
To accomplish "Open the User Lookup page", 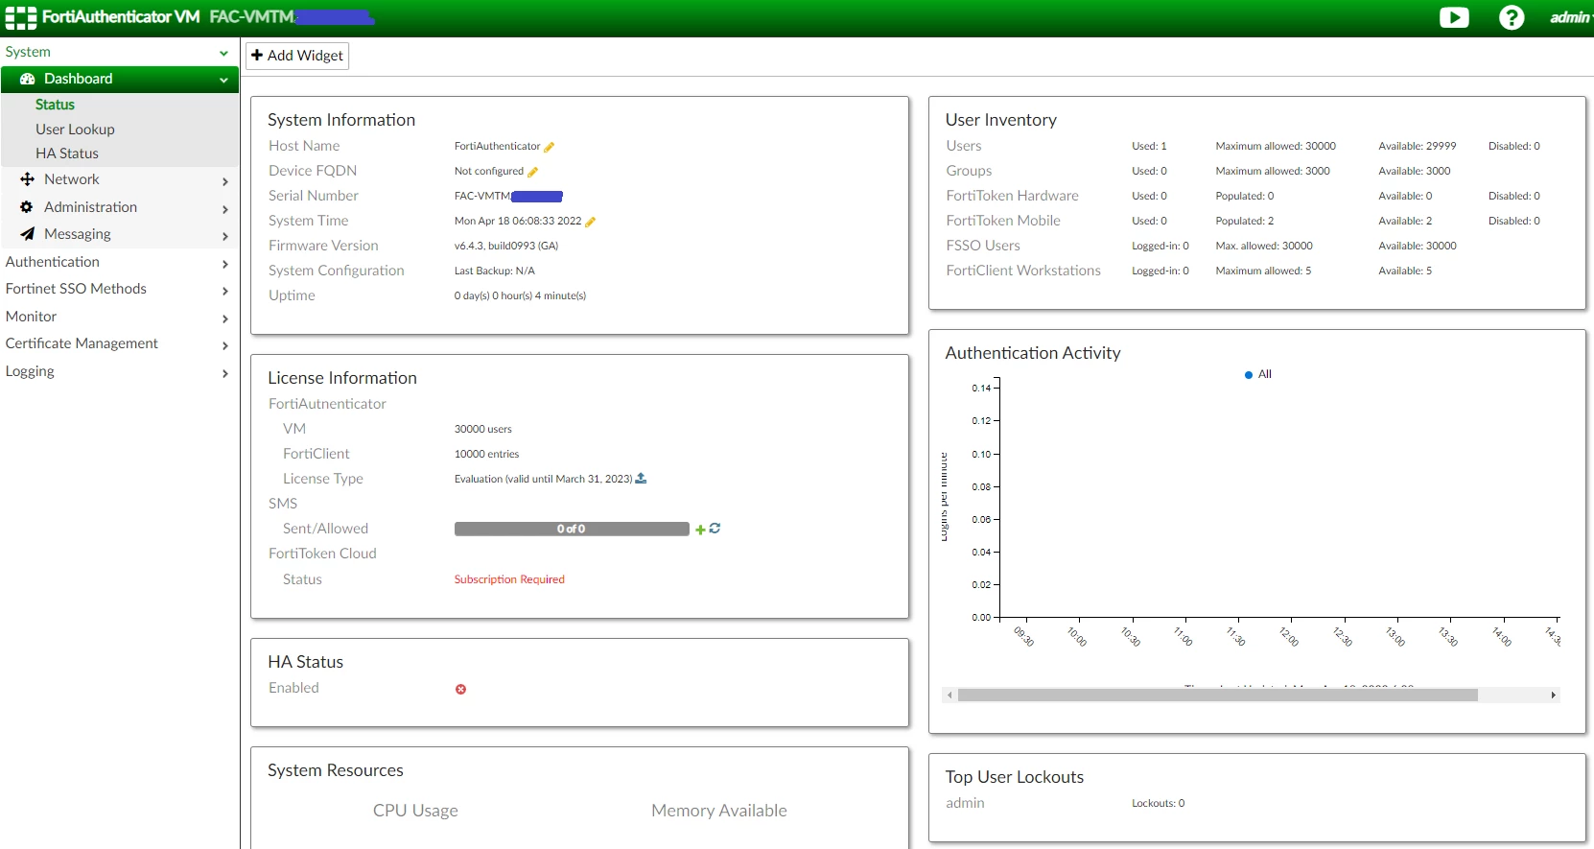I will click(75, 129).
